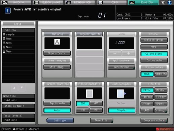The height and width of the screenshot is (131, 174).
Task: Choose XPSpac file type
Action: (x=147, y=104)
